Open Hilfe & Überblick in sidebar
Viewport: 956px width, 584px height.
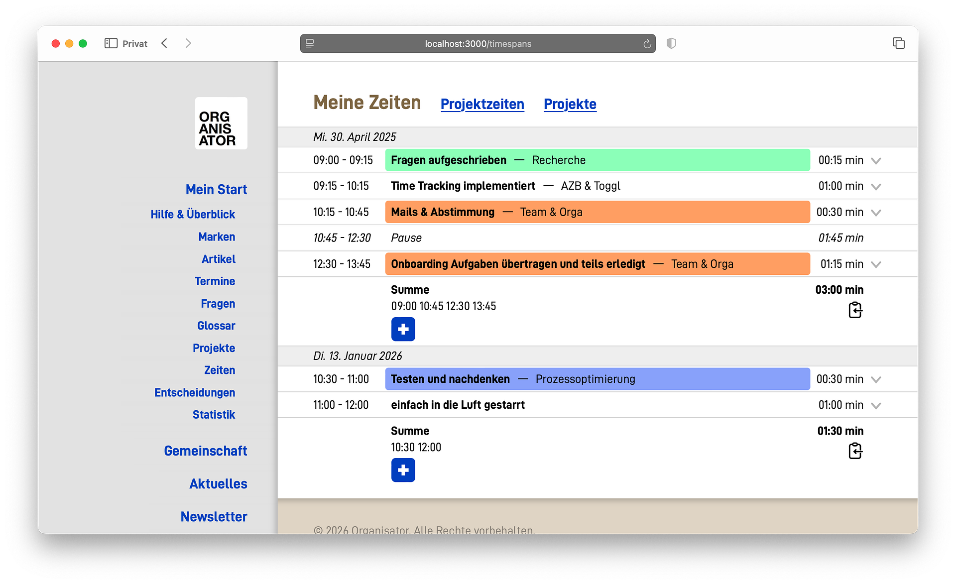[x=193, y=215]
